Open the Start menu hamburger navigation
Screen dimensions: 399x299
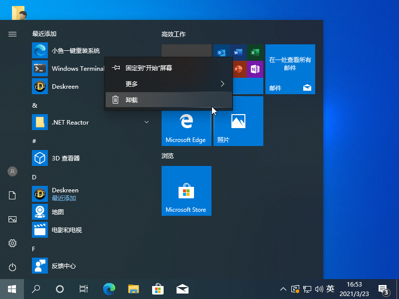tap(12, 34)
